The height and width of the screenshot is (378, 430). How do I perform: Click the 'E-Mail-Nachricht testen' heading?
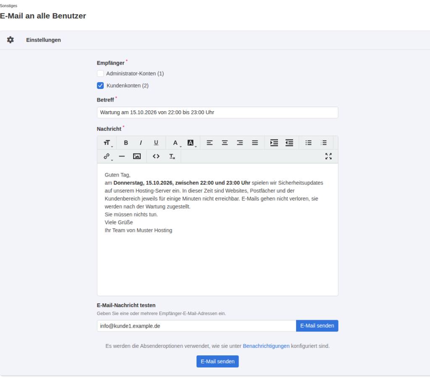click(126, 305)
